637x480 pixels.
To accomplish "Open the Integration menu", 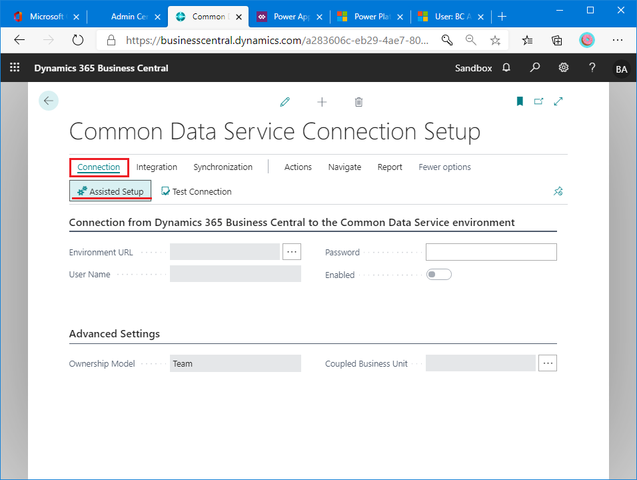I will pyautogui.click(x=157, y=167).
